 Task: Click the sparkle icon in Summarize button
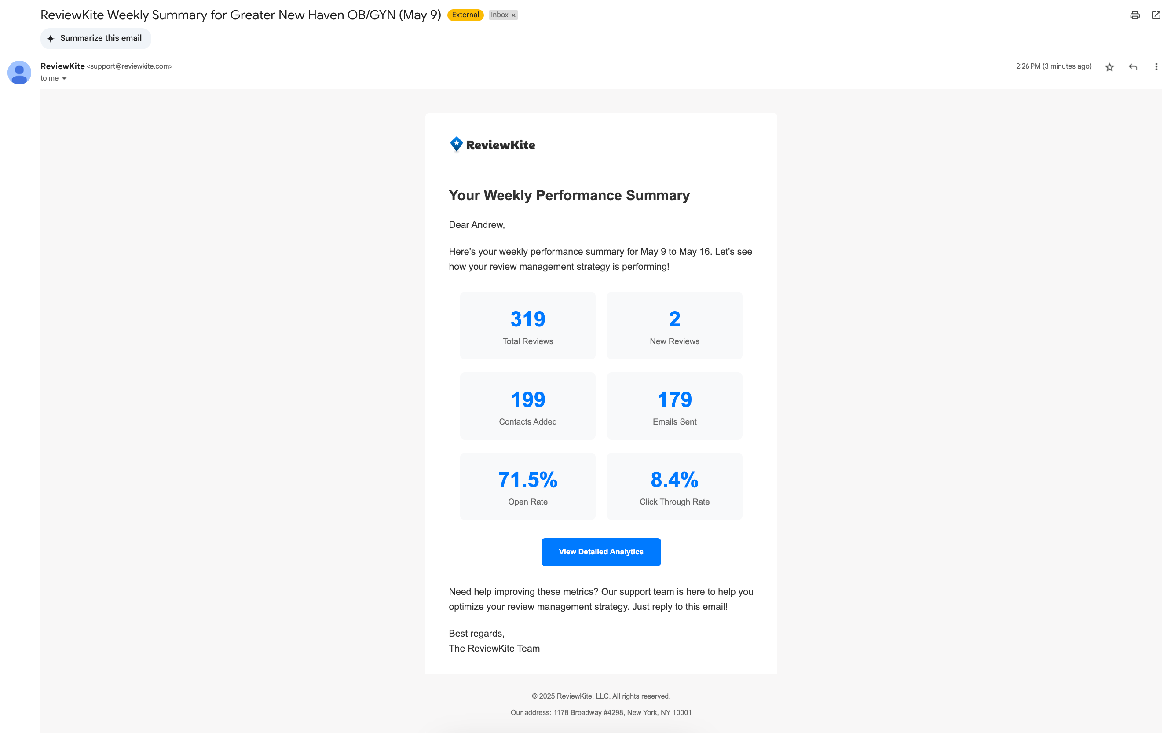point(51,38)
